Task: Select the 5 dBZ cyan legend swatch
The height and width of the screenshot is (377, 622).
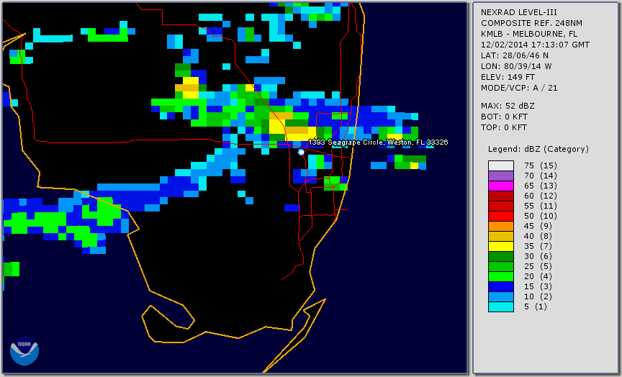Action: tap(501, 306)
